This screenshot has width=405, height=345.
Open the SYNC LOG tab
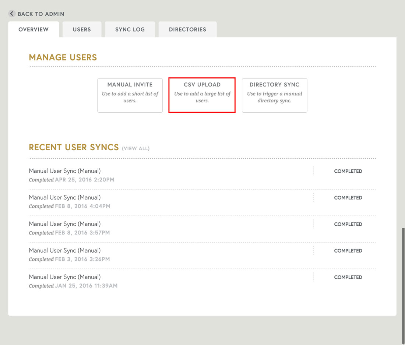[130, 29]
